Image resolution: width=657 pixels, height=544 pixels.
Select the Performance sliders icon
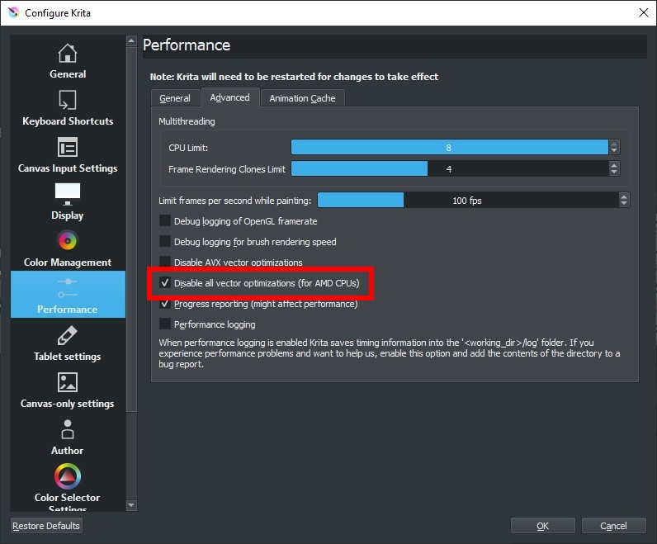(68, 288)
